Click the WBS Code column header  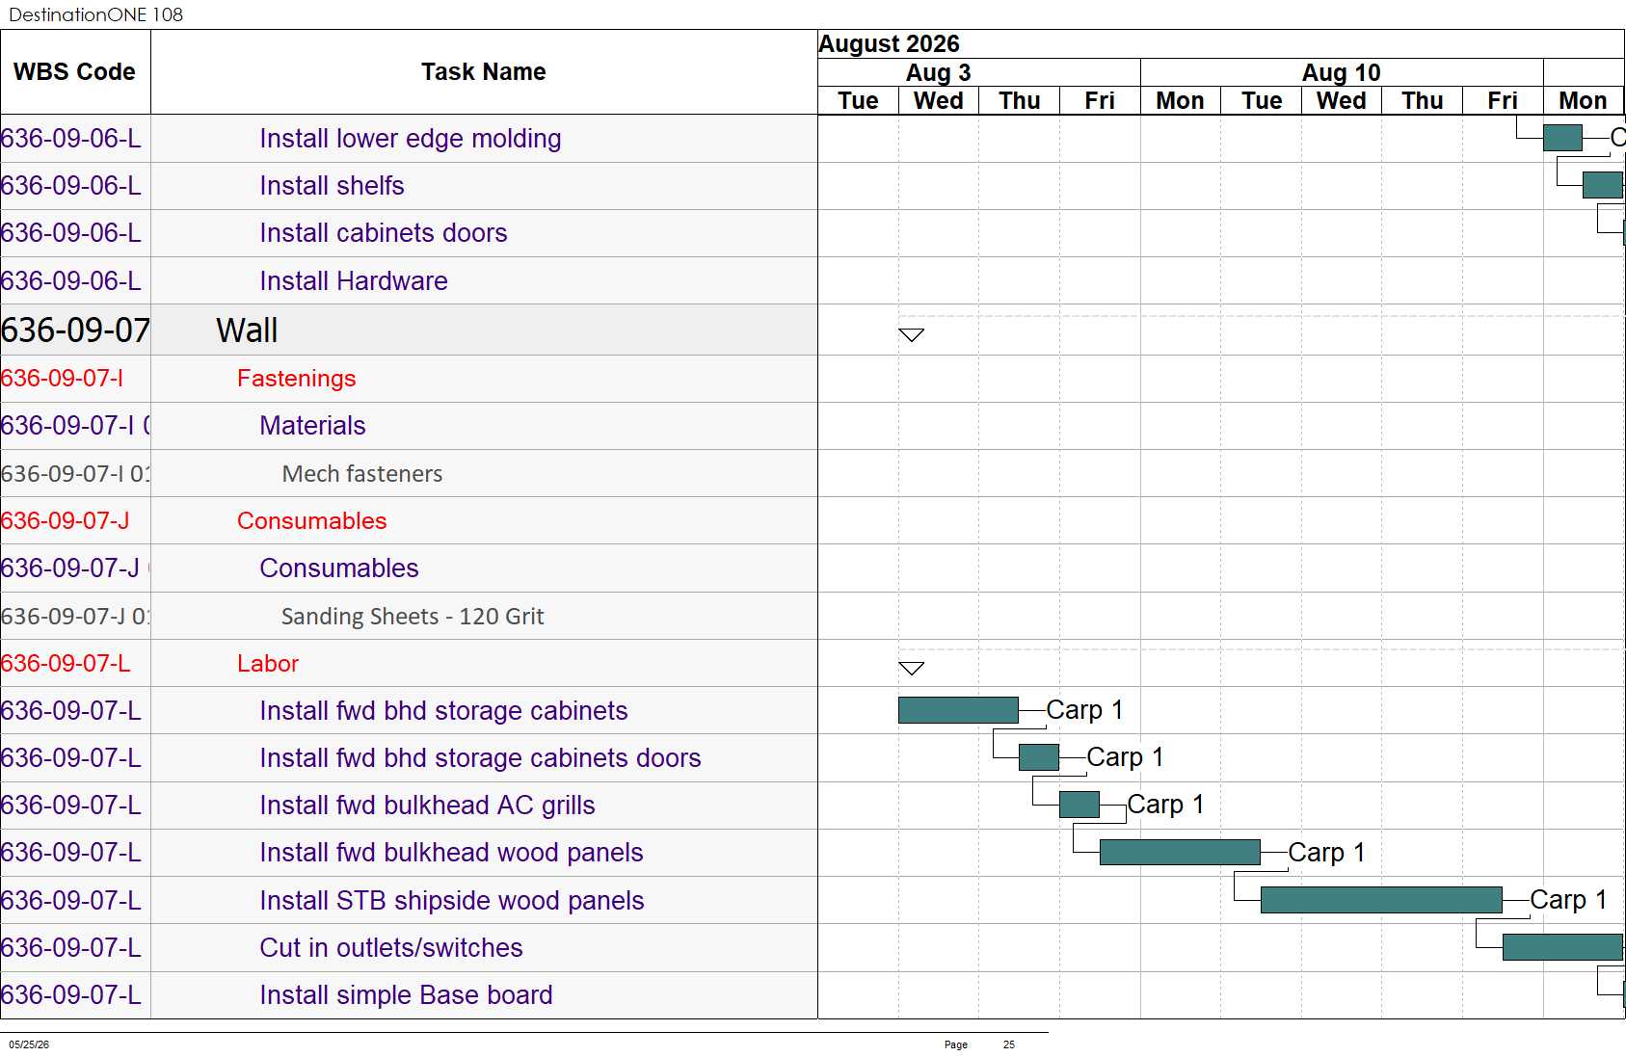click(75, 72)
